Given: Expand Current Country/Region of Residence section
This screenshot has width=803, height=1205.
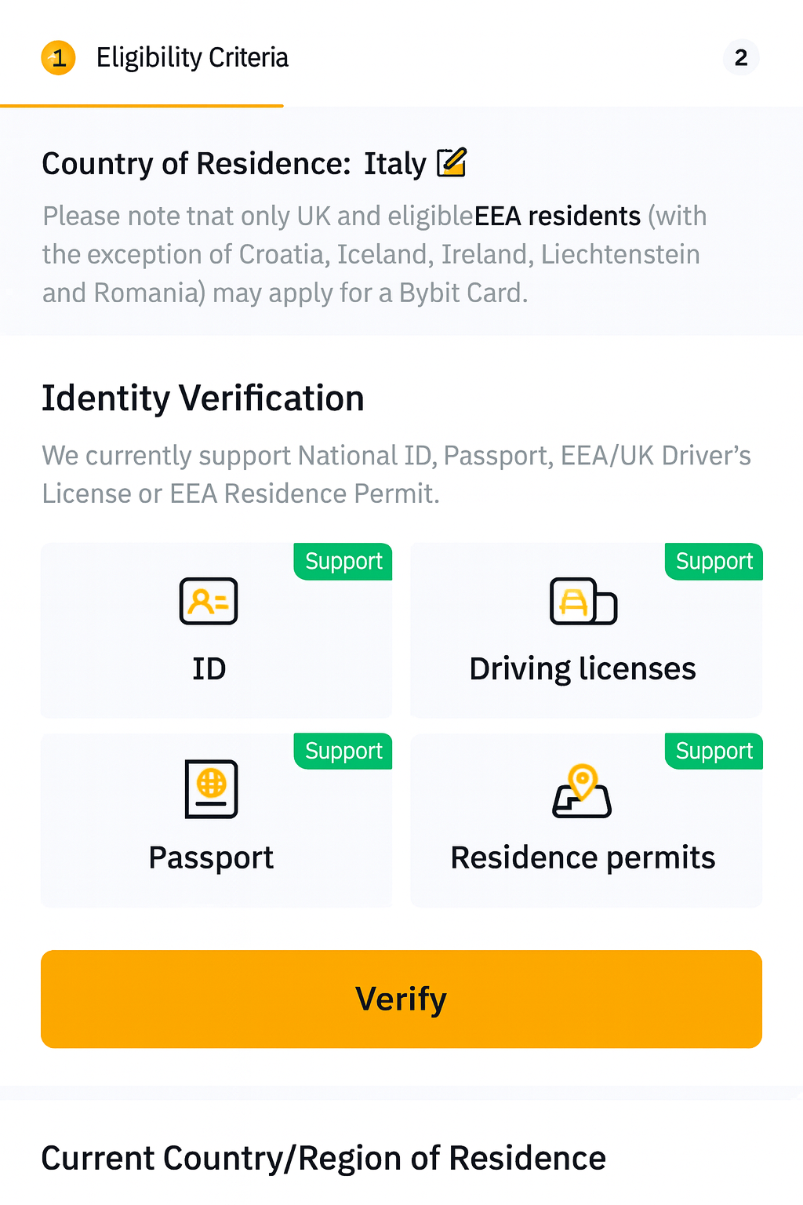Looking at the screenshot, I should coord(324,1157).
